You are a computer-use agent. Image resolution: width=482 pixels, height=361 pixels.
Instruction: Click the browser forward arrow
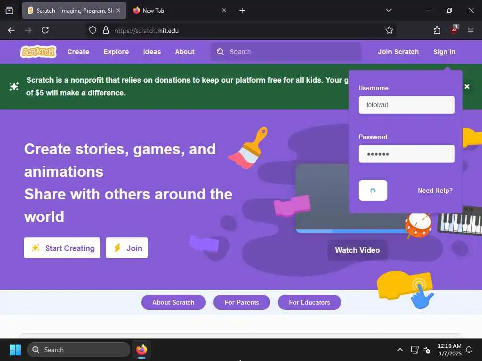click(x=28, y=31)
